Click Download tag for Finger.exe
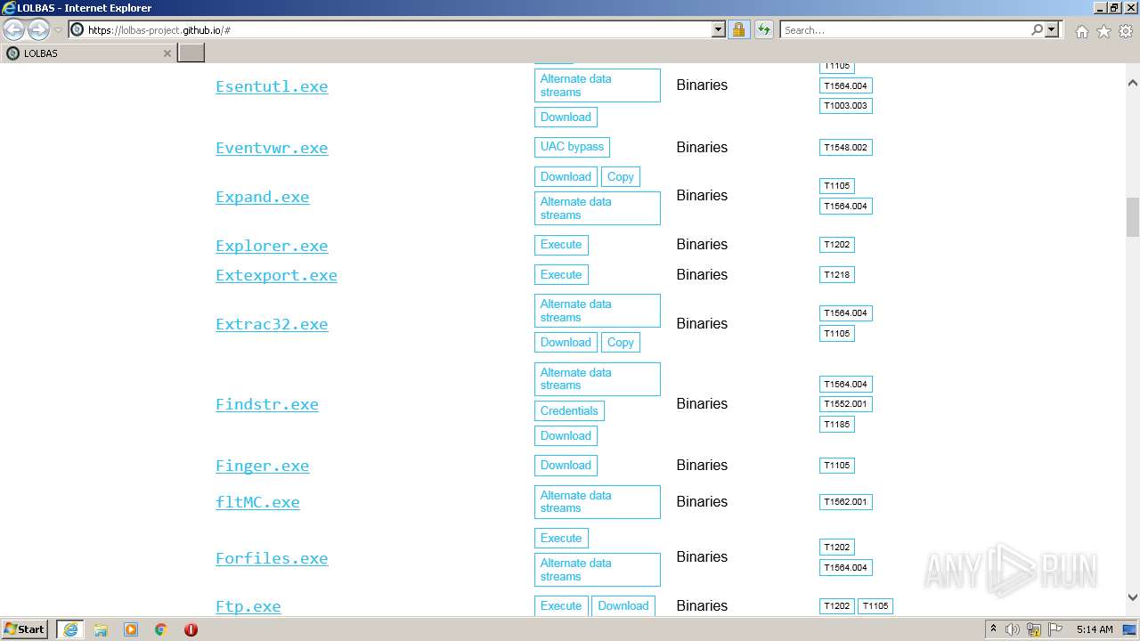Viewport: 1140px width, 641px height. [x=566, y=465]
